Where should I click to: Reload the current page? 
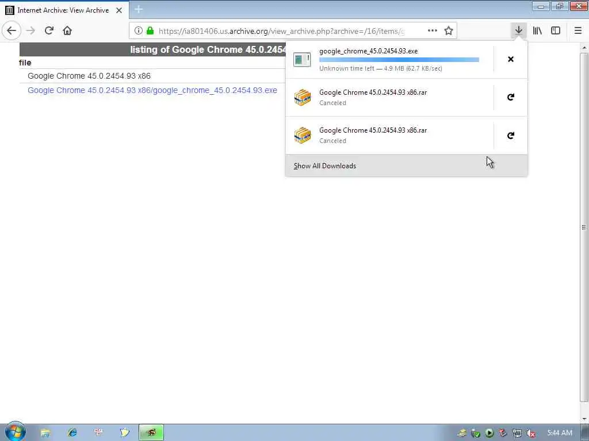[49, 30]
